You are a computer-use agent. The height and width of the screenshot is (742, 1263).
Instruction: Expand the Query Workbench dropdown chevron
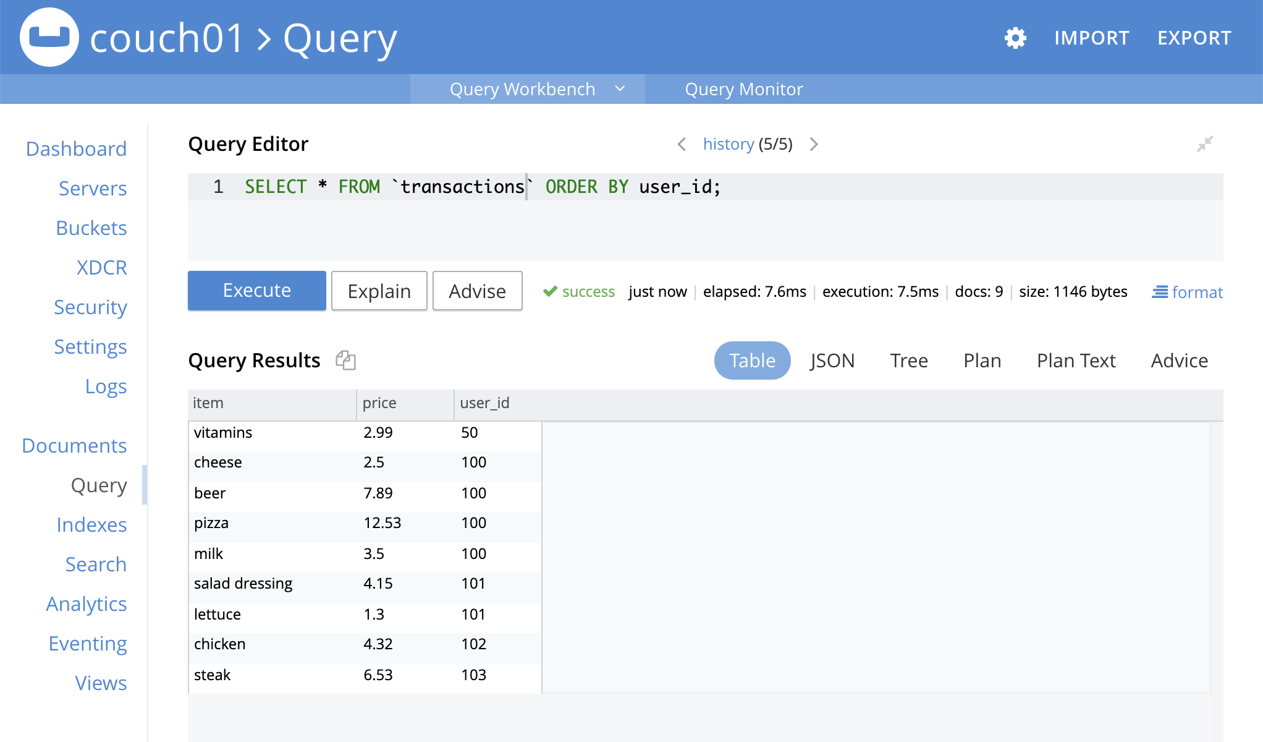tap(620, 89)
